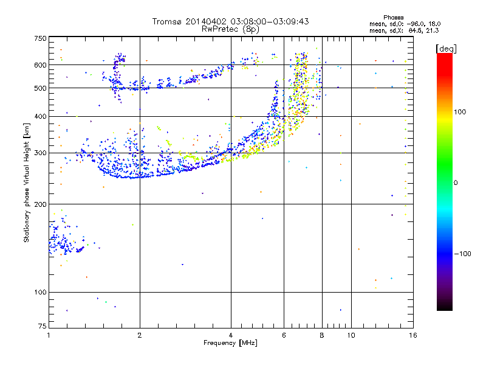Click the x-axis '6' tick label

coord(284,335)
